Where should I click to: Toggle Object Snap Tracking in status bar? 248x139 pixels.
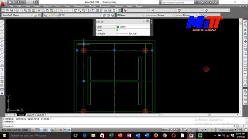53,130
